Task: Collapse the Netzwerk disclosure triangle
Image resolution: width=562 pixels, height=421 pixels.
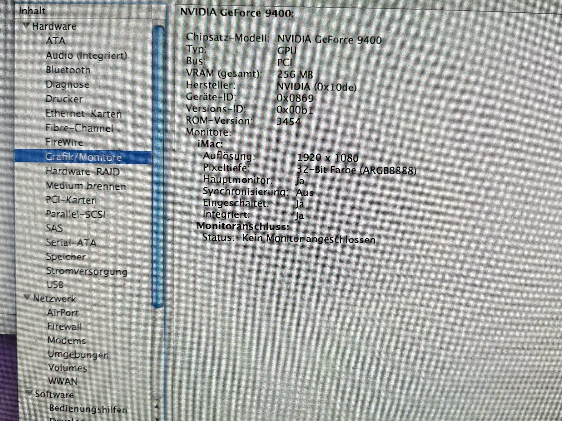Action: tap(27, 298)
